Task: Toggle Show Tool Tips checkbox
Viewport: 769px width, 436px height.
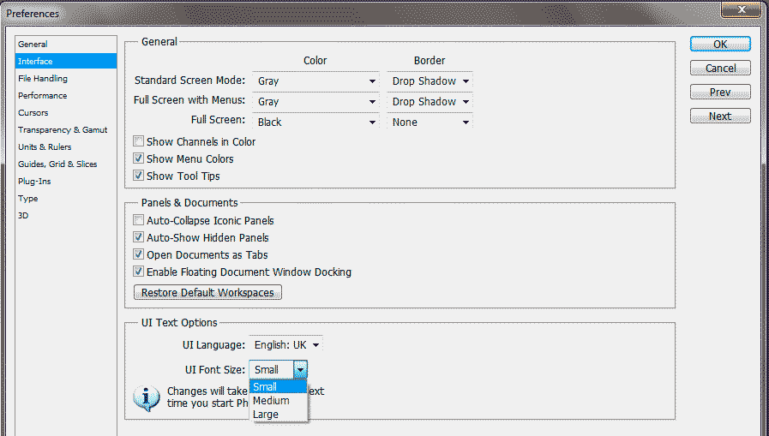Action: (139, 176)
